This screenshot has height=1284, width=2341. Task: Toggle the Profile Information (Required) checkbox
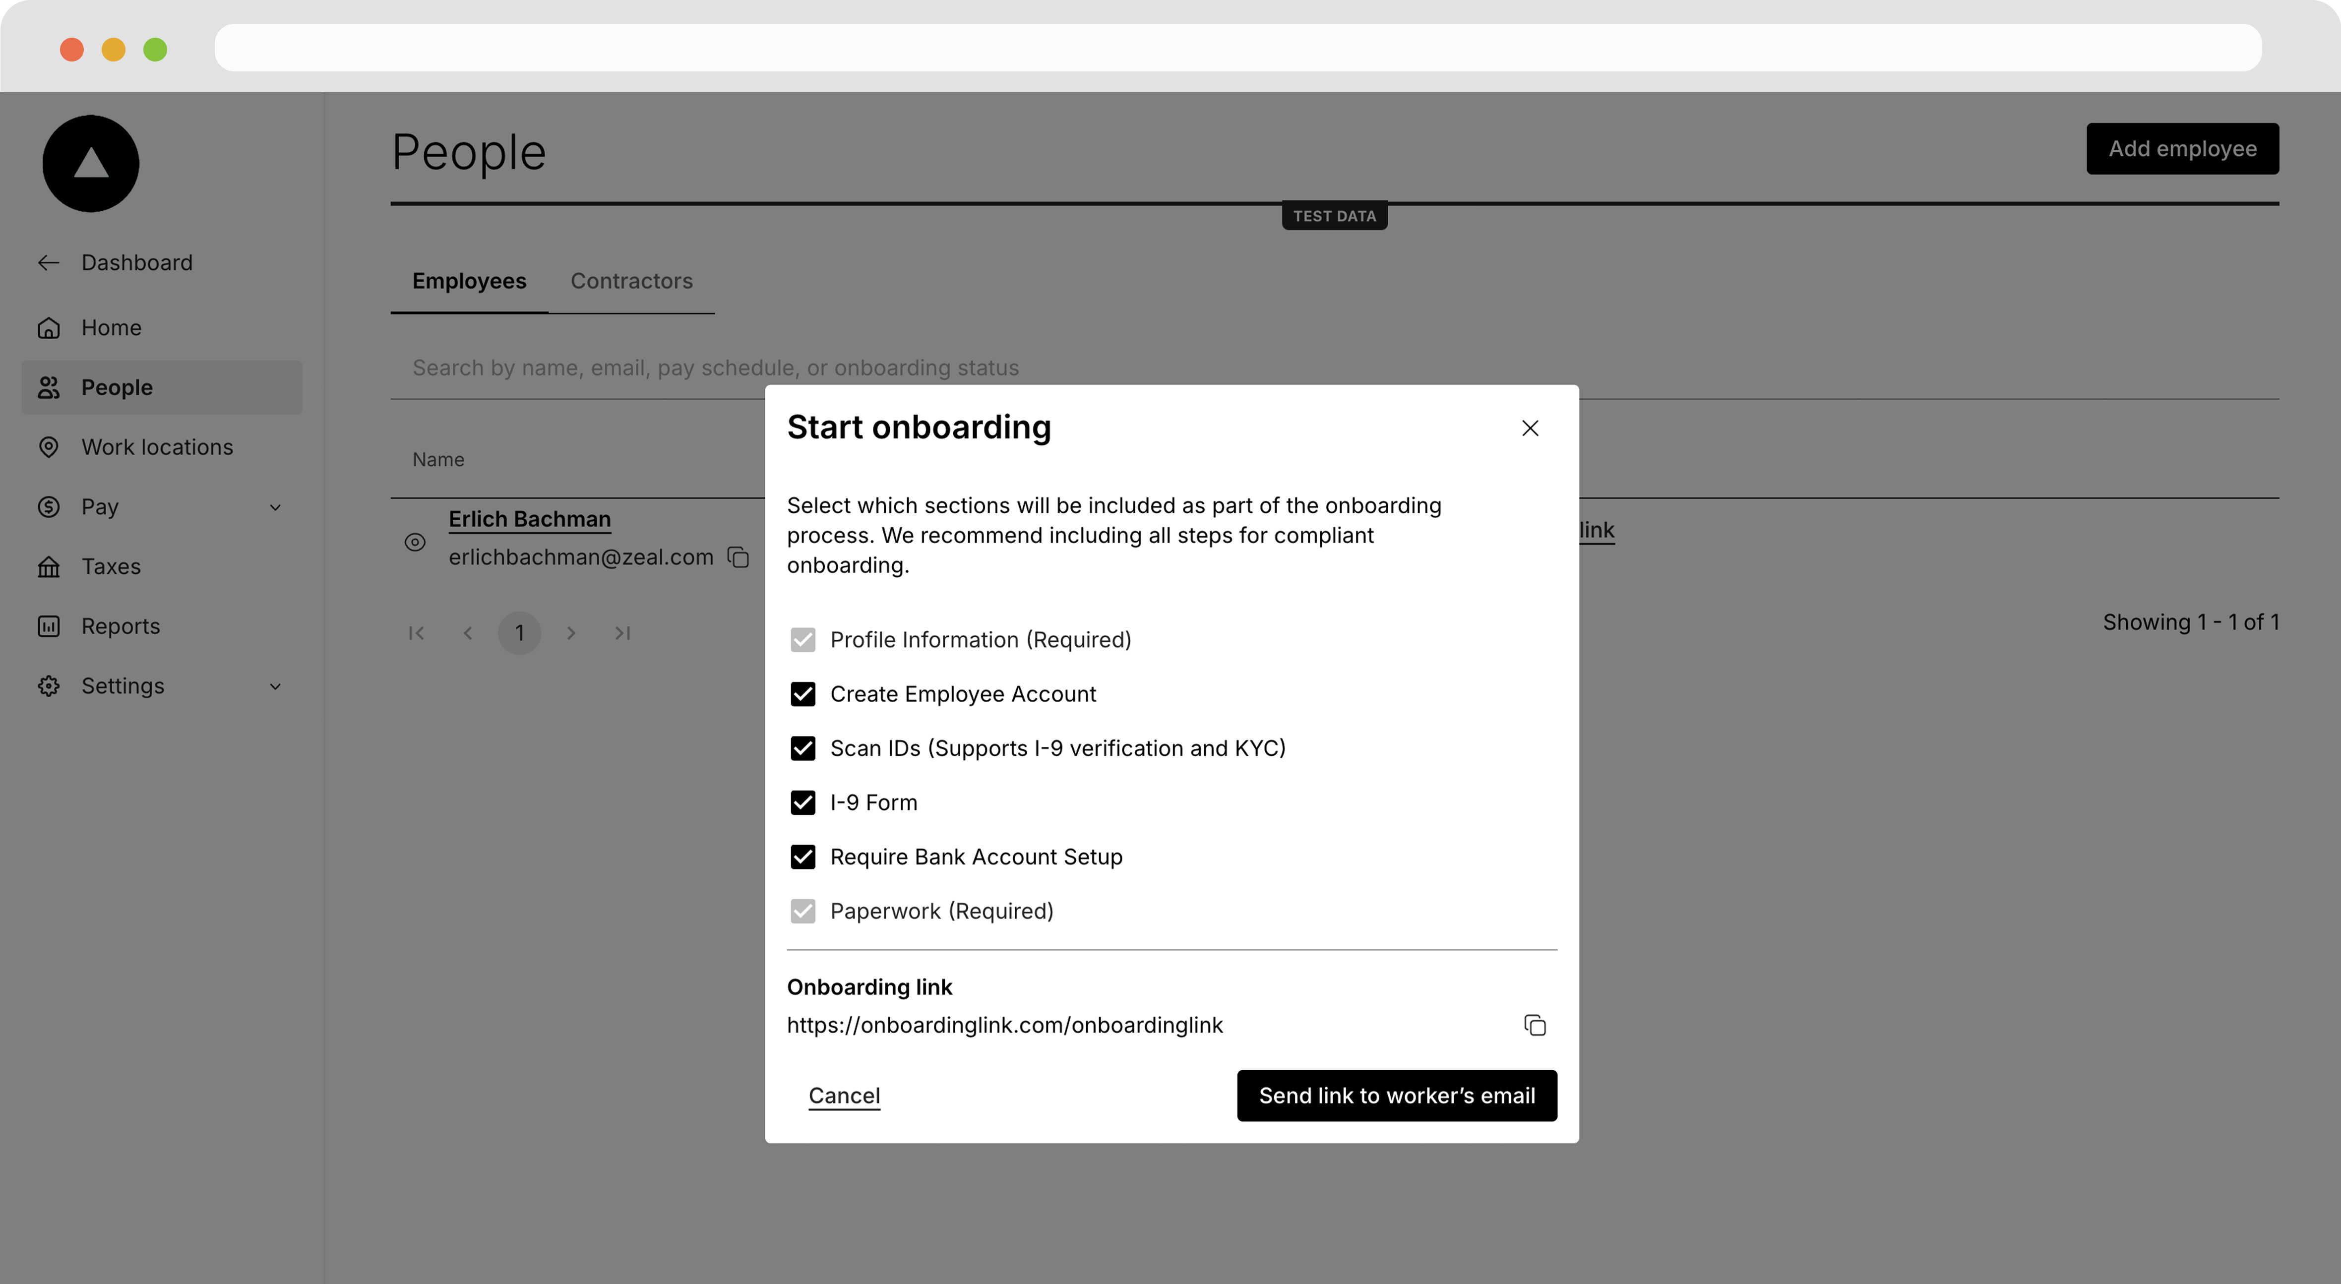(802, 640)
